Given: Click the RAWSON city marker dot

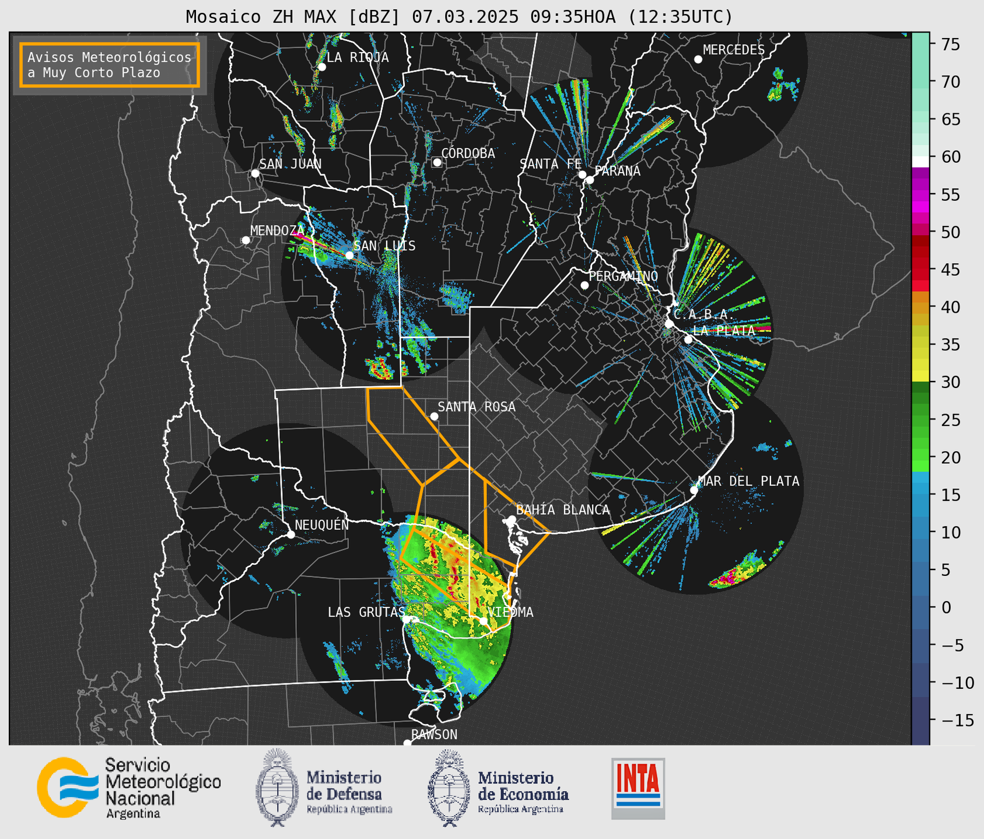Looking at the screenshot, I should click(407, 743).
